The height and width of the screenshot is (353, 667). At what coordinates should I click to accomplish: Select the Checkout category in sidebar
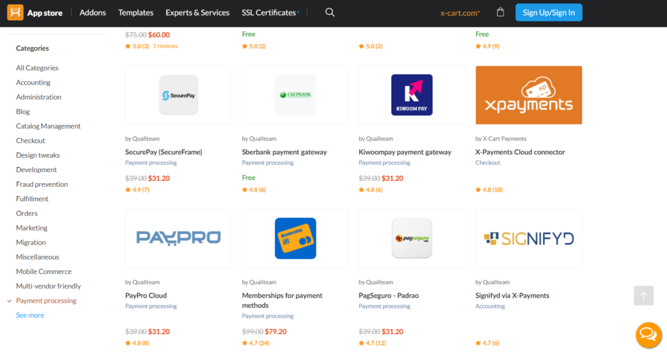(x=30, y=140)
